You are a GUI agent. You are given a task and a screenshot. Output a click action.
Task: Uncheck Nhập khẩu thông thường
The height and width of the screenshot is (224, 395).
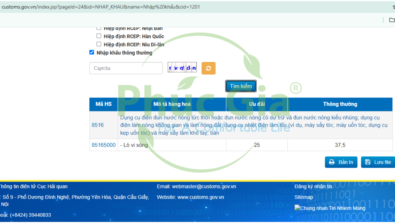pyautogui.click(x=92, y=52)
